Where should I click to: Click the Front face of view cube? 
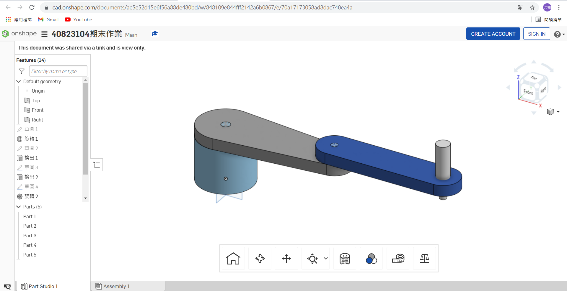pos(528,92)
